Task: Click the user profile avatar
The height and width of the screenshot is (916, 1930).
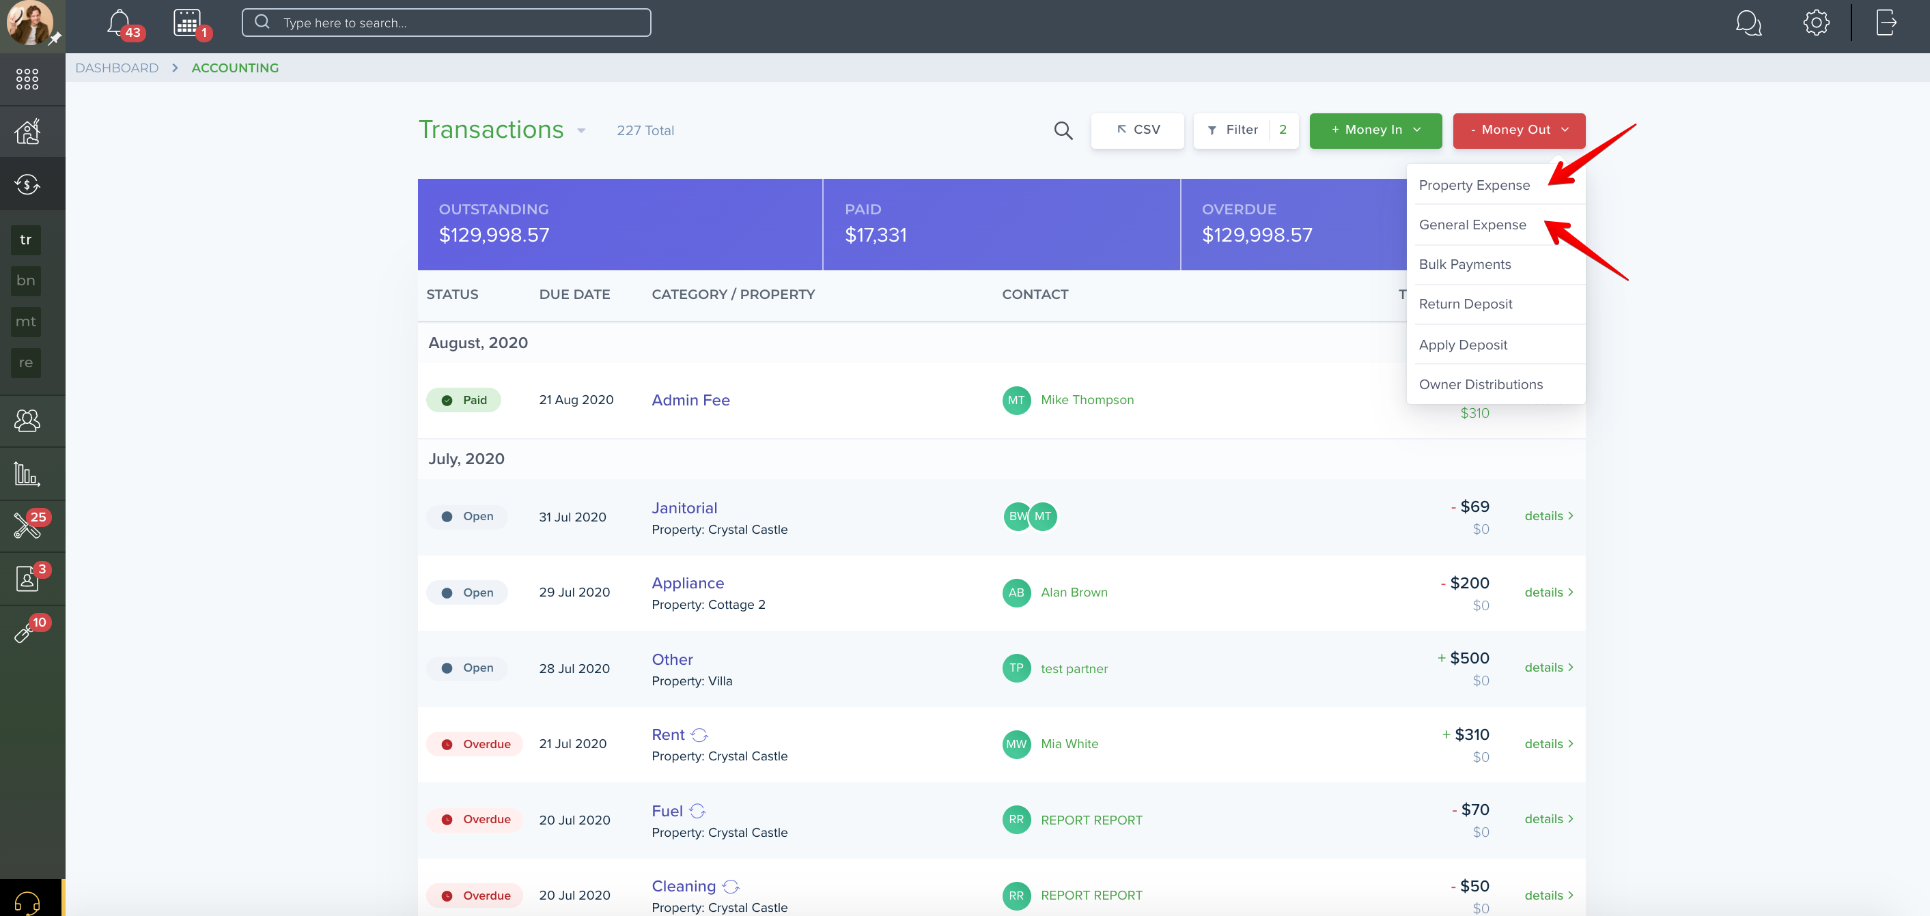Action: pyautogui.click(x=30, y=23)
